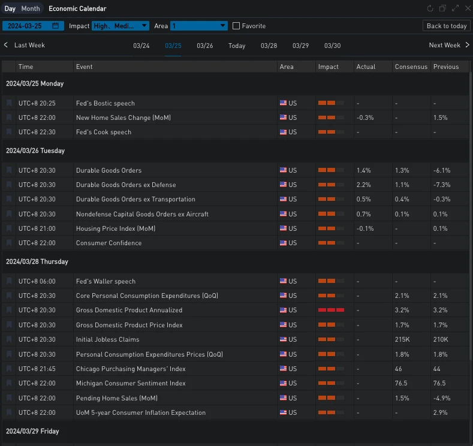Go to Next Week with the chevron
The height and width of the screenshot is (446, 473).
pyautogui.click(x=467, y=45)
